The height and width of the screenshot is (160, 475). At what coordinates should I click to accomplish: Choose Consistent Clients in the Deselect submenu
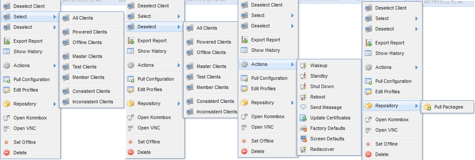tap(215, 101)
